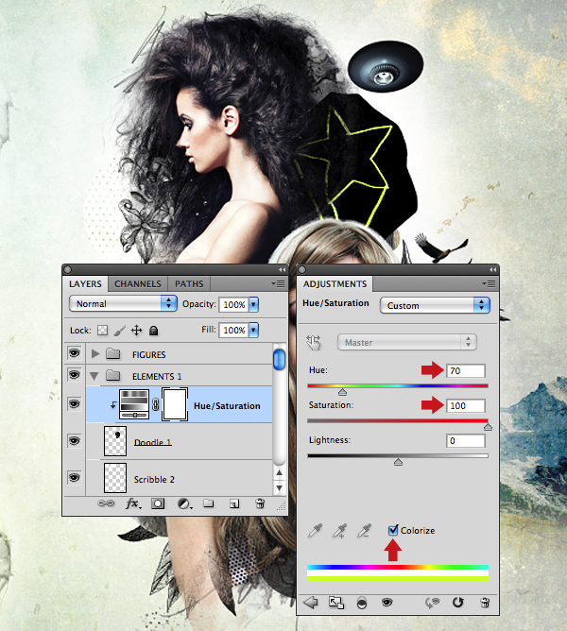This screenshot has height=631, width=567.
Task: Open the Layers panel options menu
Action: (x=278, y=283)
